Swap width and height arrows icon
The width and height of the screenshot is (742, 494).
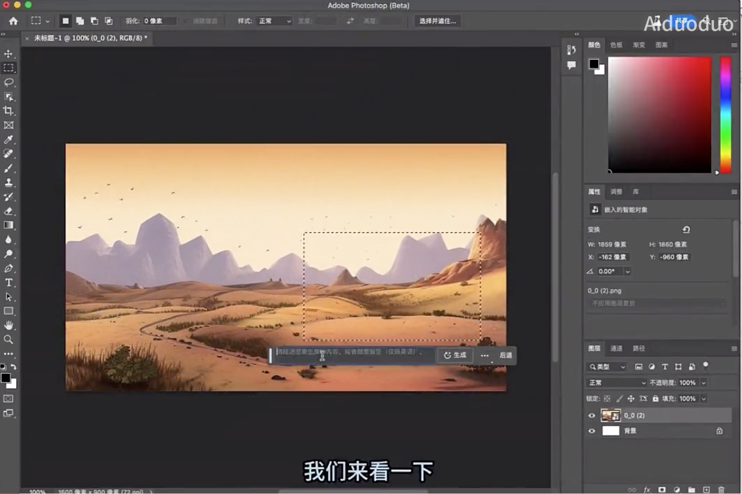pyautogui.click(x=350, y=21)
